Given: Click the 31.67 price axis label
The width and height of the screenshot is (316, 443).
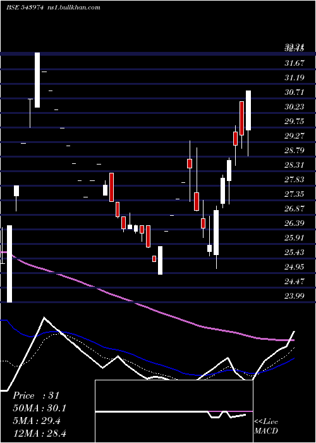Looking at the screenshot, I should (295, 63).
